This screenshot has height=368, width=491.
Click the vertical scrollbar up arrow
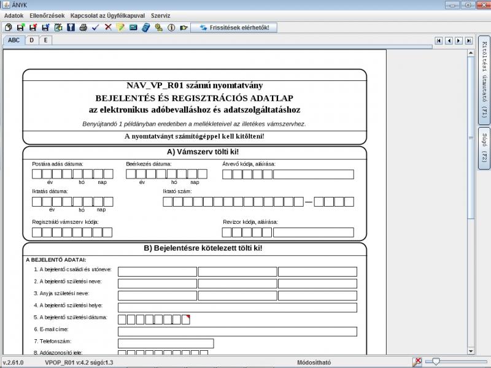[x=471, y=53]
